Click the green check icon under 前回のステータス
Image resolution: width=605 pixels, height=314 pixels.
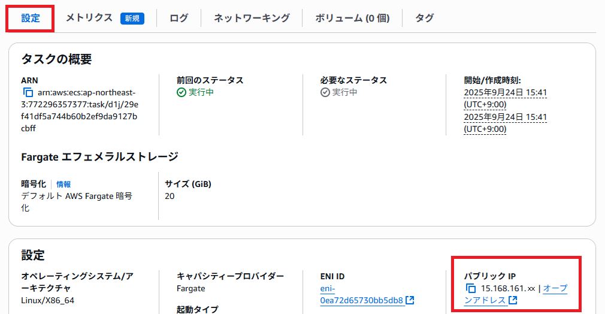[181, 92]
